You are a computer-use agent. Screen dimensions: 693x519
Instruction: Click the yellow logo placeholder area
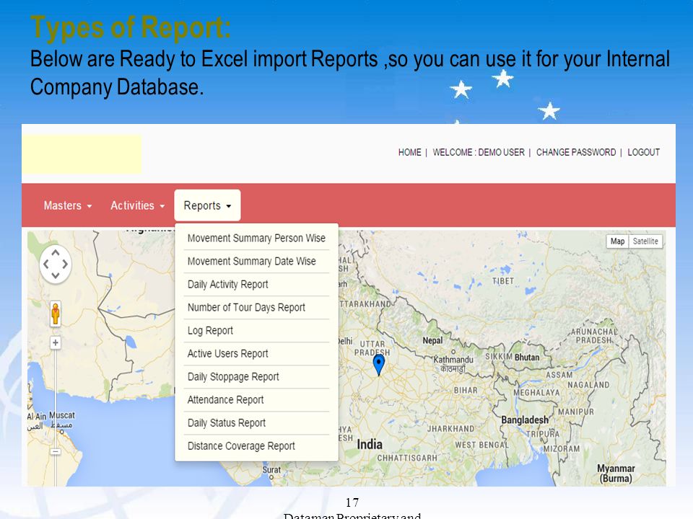click(82, 154)
